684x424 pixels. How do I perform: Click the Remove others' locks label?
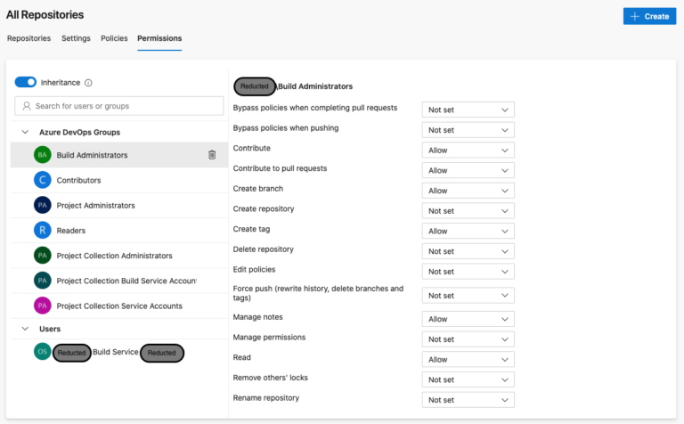pyautogui.click(x=271, y=378)
